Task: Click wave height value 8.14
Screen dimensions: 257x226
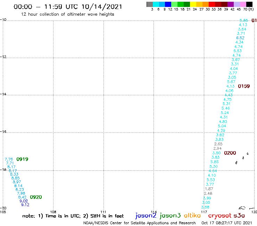Action: pos(18,186)
